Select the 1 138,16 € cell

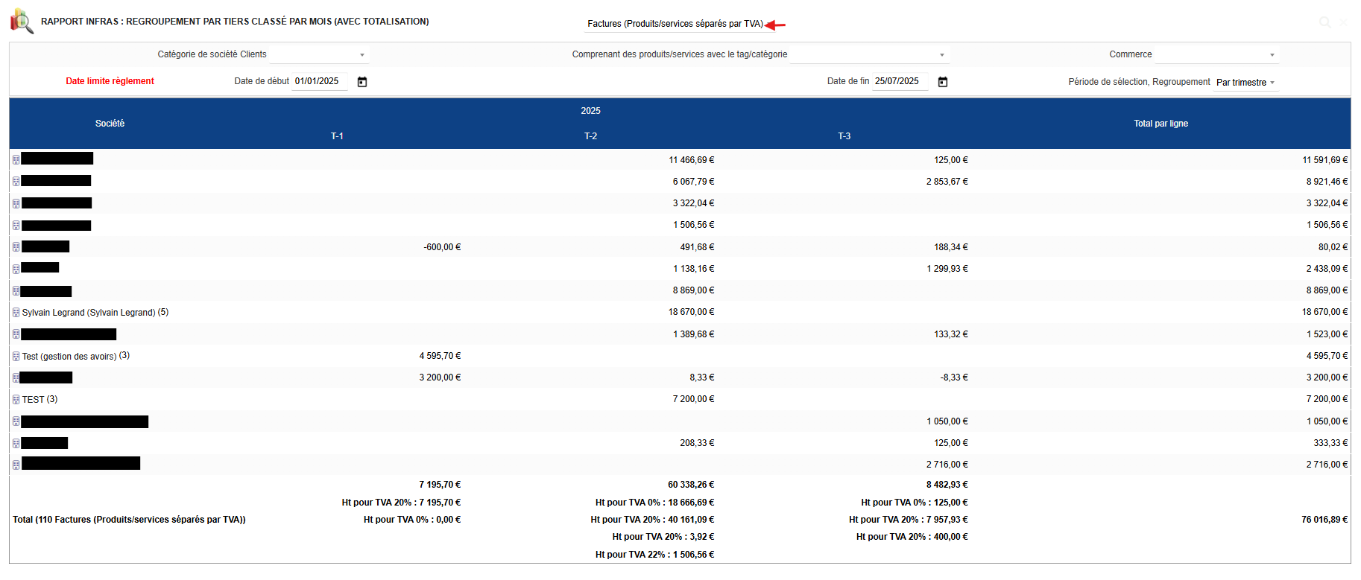pyautogui.click(x=693, y=269)
